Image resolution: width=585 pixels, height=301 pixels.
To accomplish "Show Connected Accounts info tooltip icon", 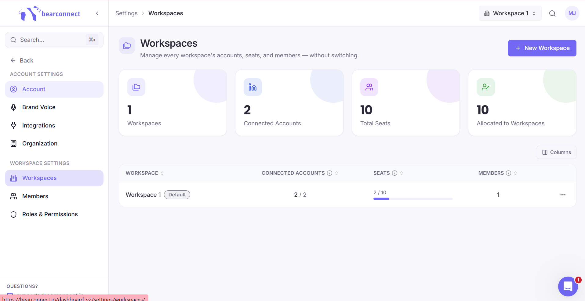I will coord(329,173).
